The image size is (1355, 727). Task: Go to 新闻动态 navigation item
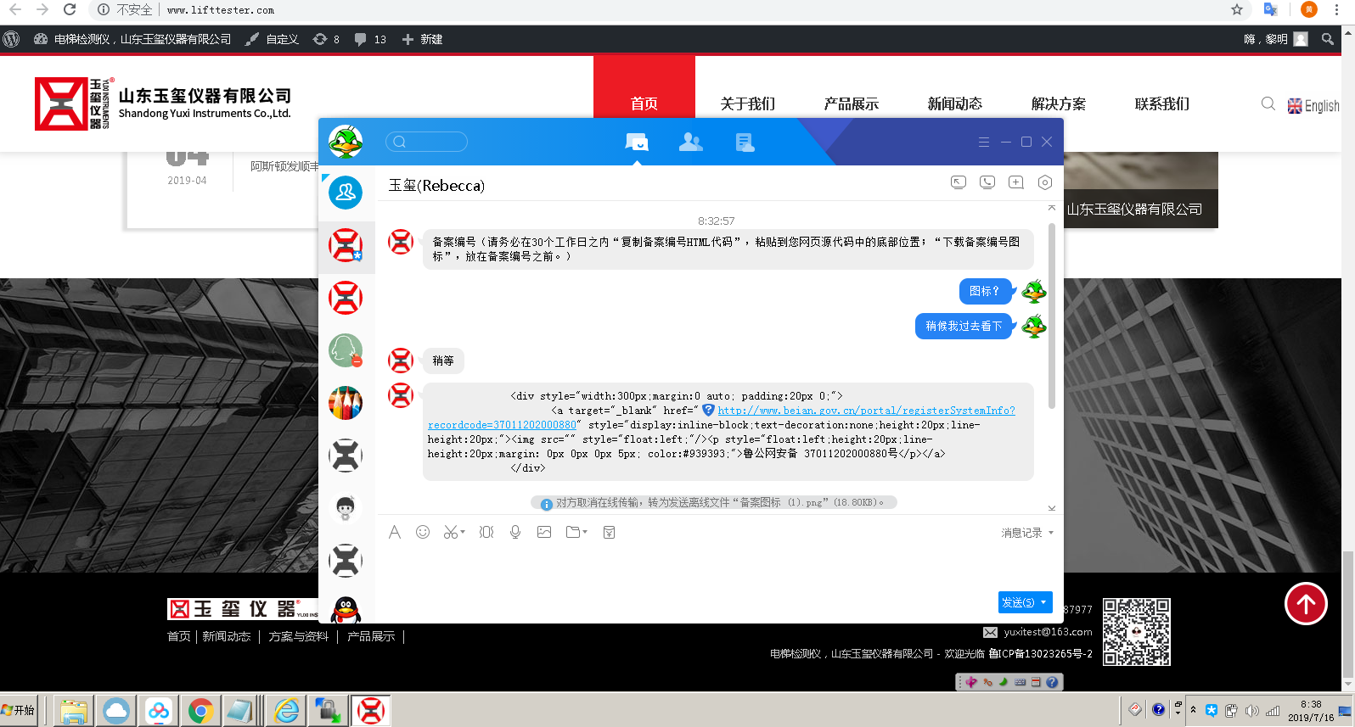pos(955,103)
